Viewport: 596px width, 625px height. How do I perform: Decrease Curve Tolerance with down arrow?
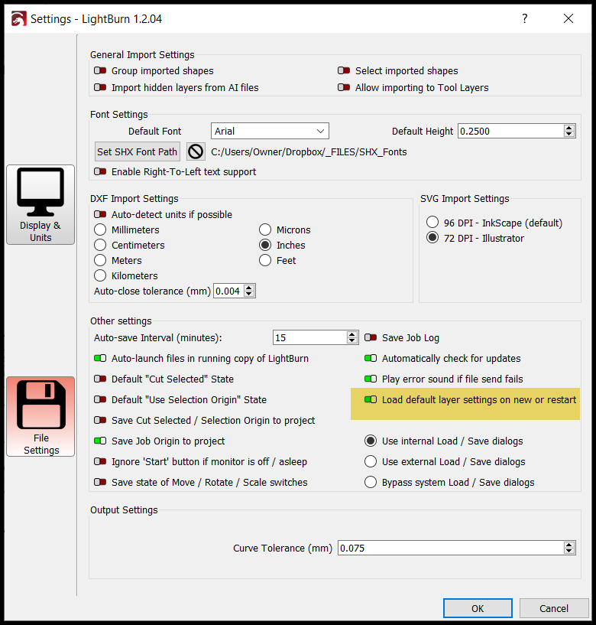(569, 551)
